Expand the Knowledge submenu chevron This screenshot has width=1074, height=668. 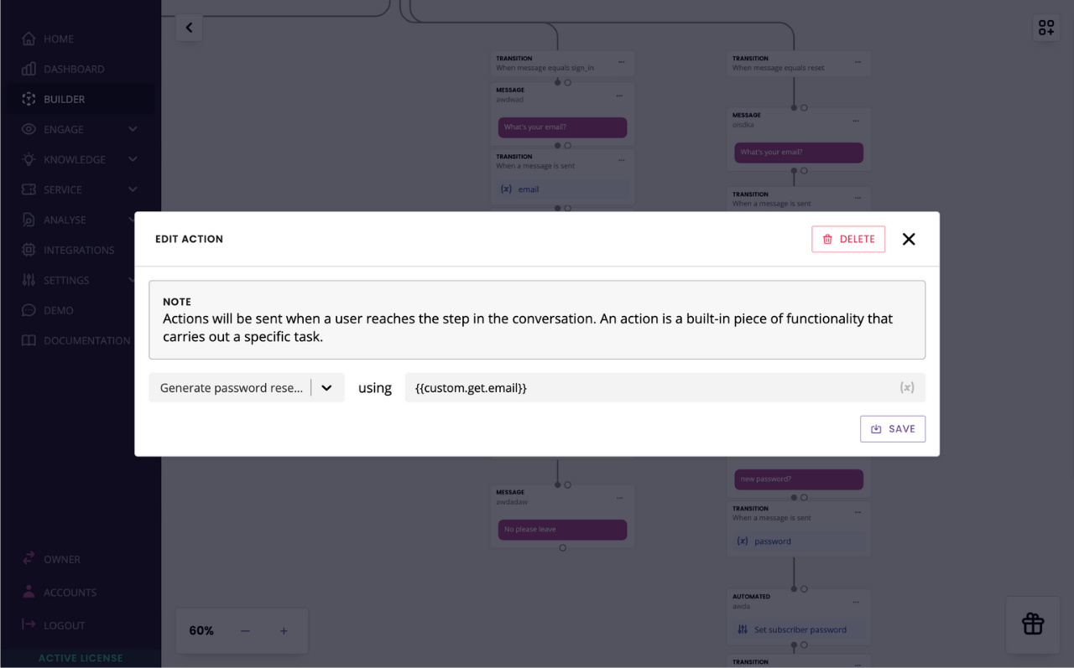133,159
